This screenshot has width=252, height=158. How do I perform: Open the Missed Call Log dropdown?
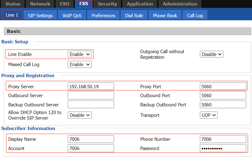point(80,65)
